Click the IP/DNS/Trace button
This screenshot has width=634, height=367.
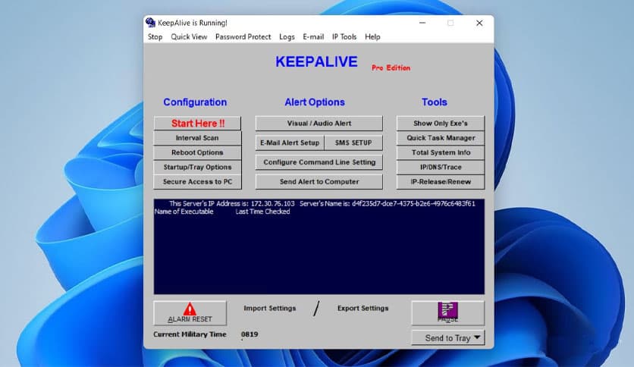[441, 167]
